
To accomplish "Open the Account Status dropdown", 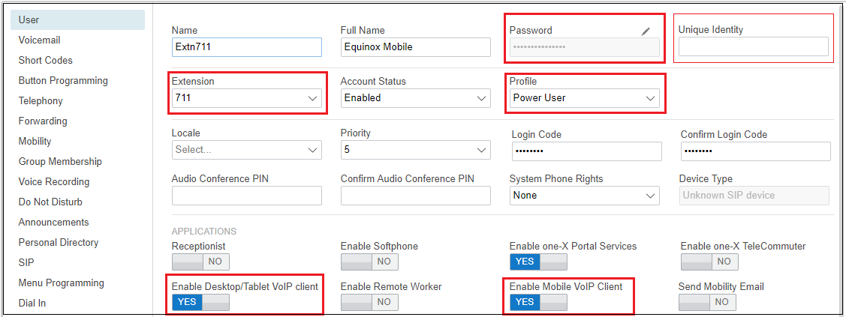I will coord(415,98).
